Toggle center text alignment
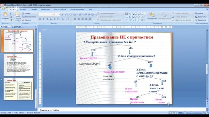The width and height of the screenshot is (209, 117). (x=79, y=19)
